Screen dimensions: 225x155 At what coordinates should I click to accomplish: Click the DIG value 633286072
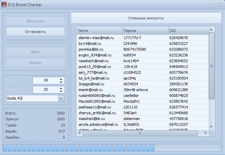178,49
